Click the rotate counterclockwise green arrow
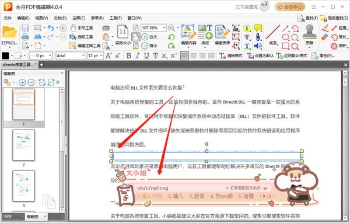Viewport: 350px width, 223px height. tap(171, 37)
